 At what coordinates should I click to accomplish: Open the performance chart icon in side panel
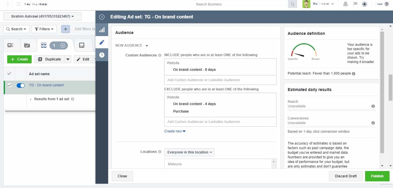(x=102, y=30)
